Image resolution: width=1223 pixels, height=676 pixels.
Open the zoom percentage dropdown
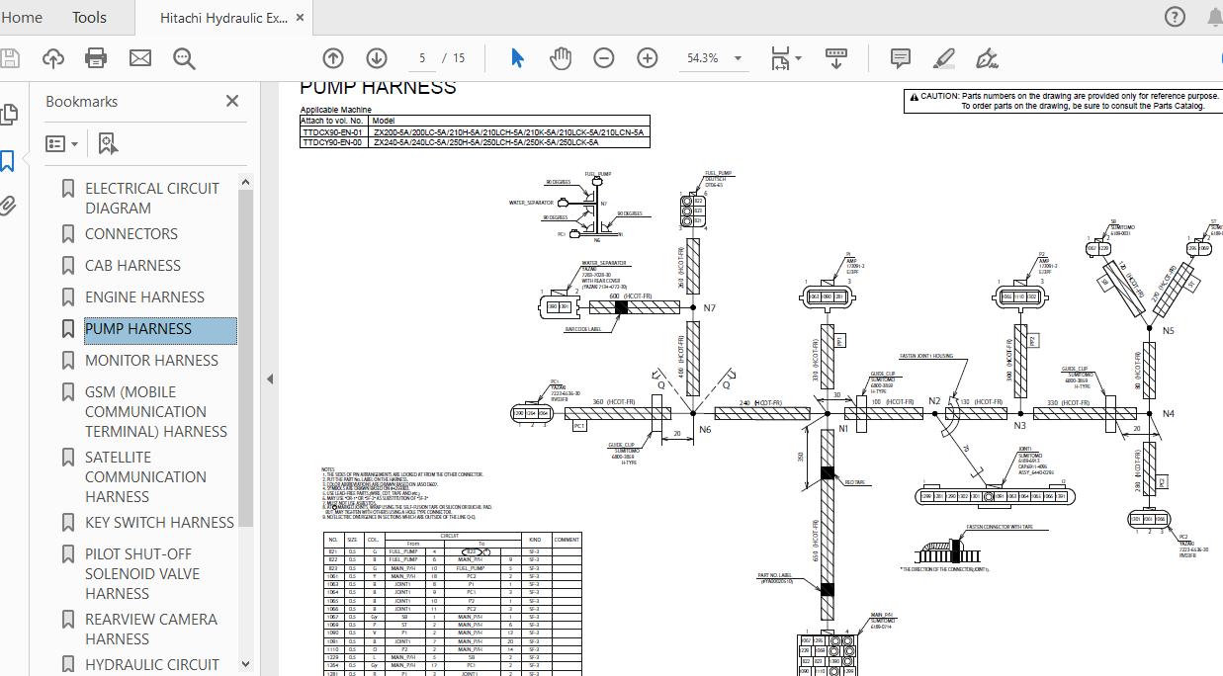coord(714,57)
